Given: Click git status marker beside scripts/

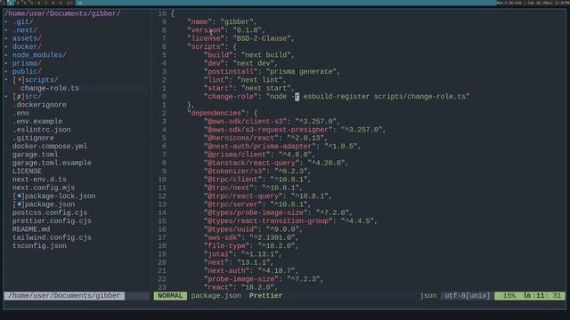Looking at the screenshot, I should coord(19,80).
